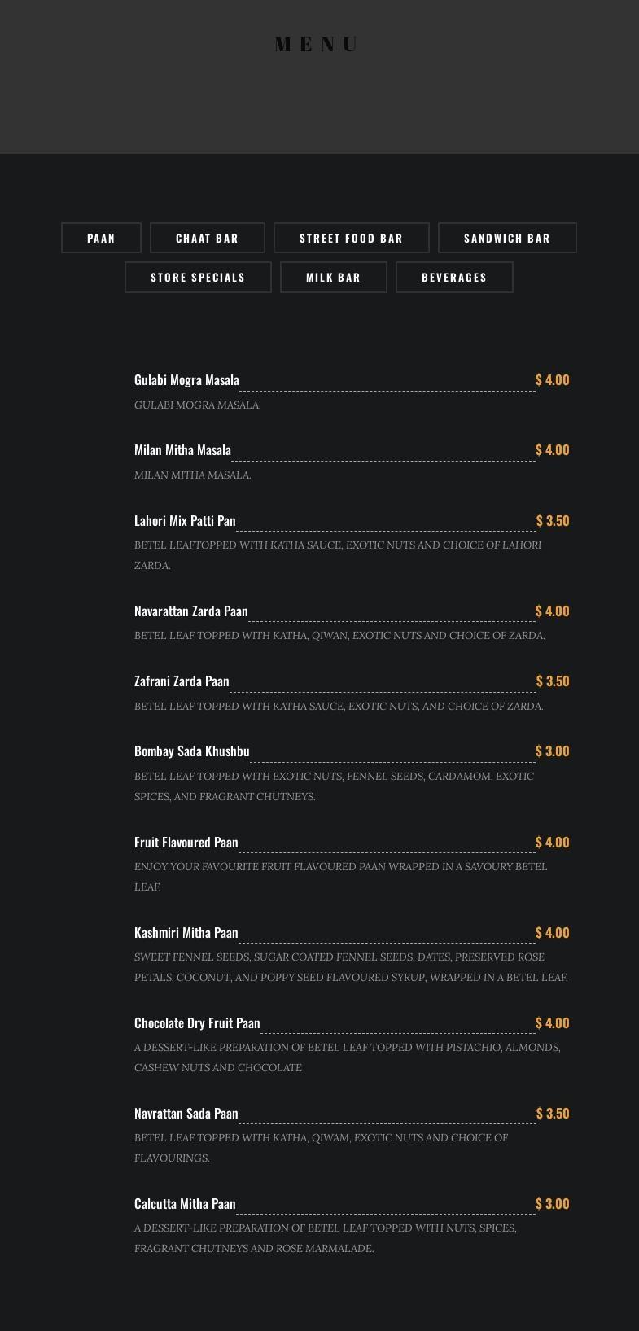Open the Navarattan Zarda Paan item

click(190, 611)
